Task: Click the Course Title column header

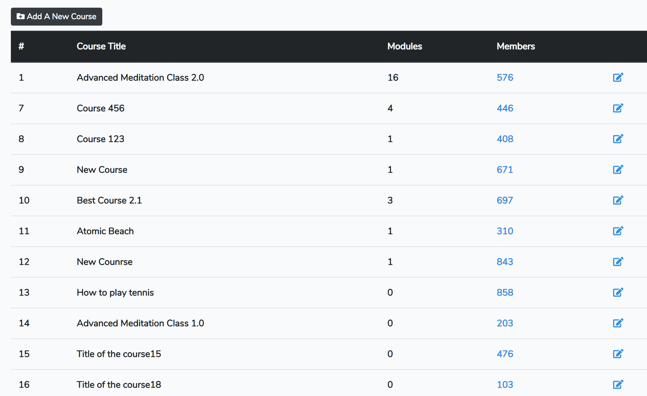Action: point(101,46)
